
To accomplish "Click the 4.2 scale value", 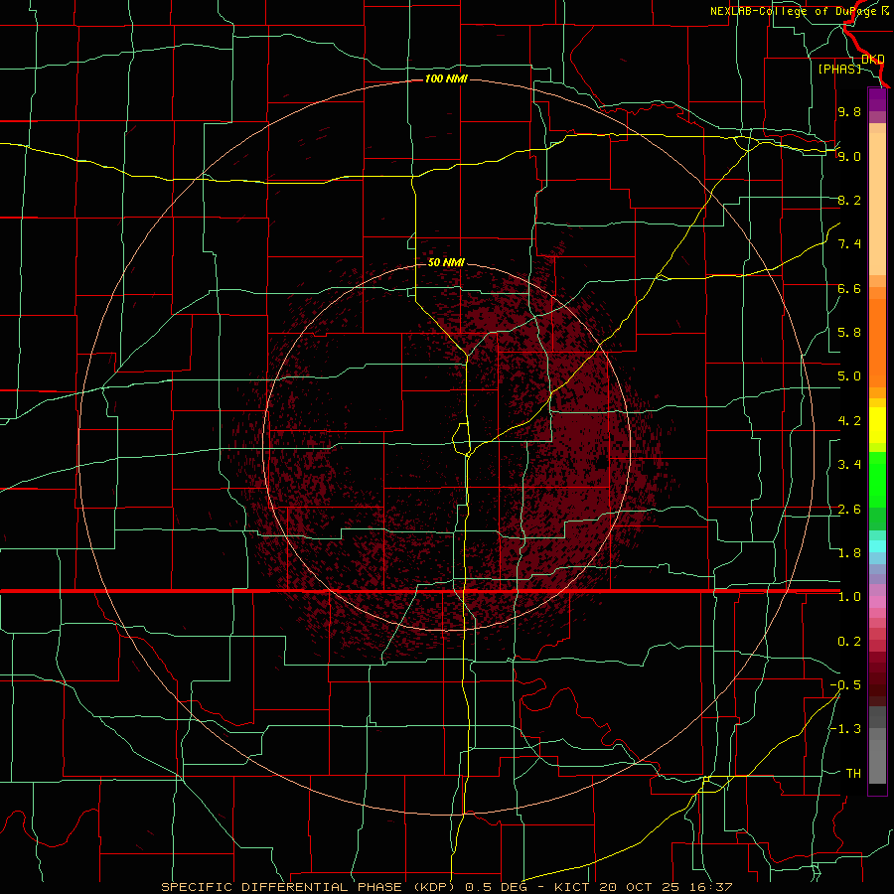I will [849, 421].
